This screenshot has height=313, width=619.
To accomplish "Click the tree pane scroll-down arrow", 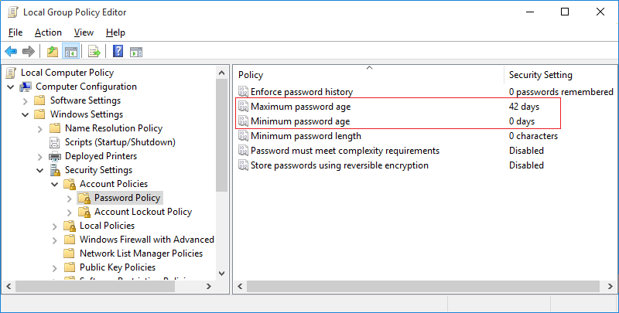I will point(222,273).
